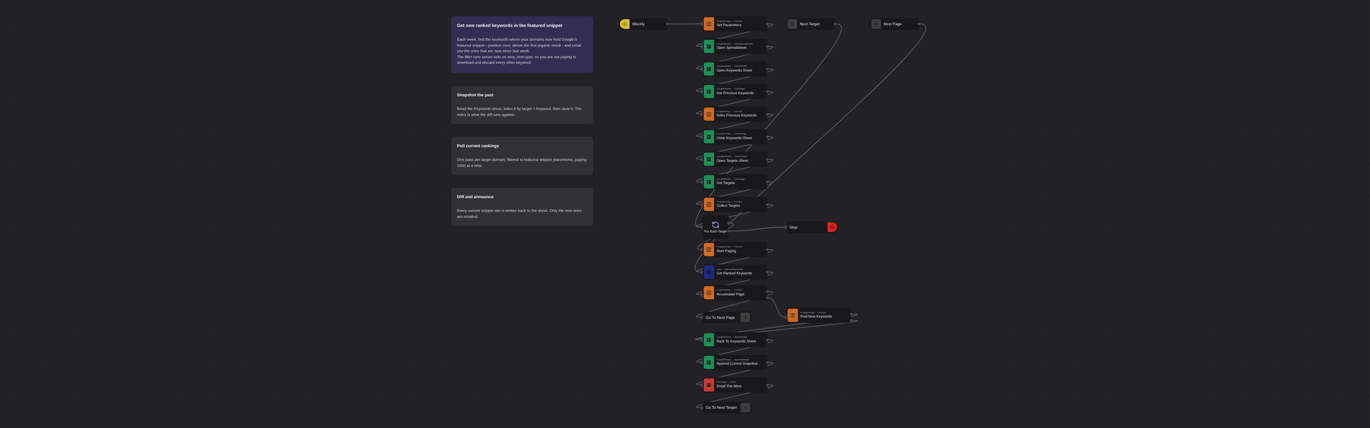The image size is (1370, 428).
Task: Open the Snapshot the past note
Action: point(522,105)
